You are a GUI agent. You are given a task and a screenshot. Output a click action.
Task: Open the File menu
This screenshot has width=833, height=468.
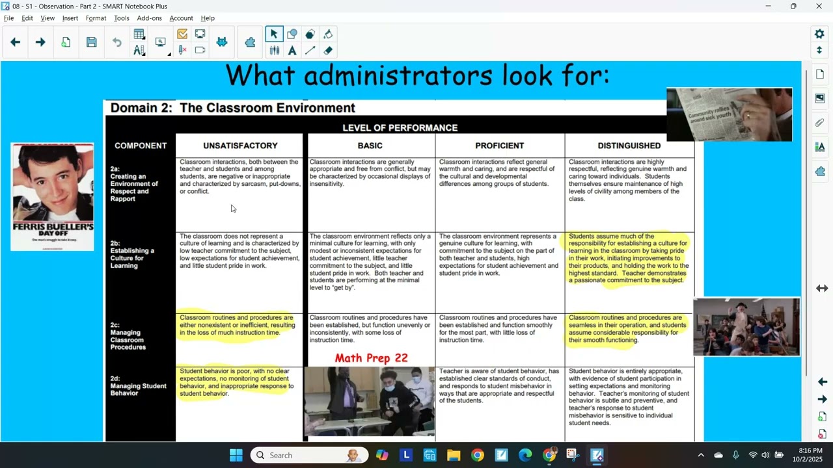tap(8, 18)
